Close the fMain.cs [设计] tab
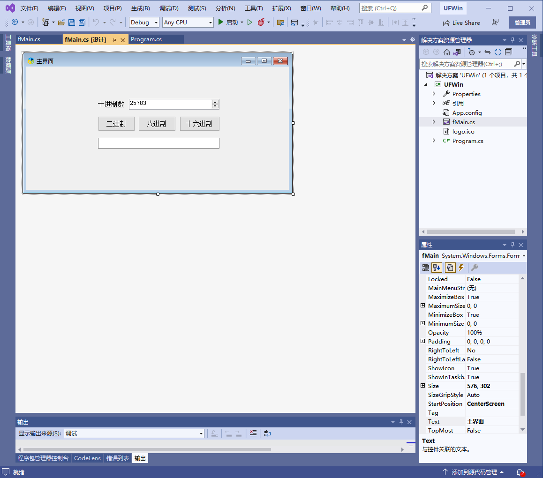Image resolution: width=543 pixels, height=478 pixels. 122,40
